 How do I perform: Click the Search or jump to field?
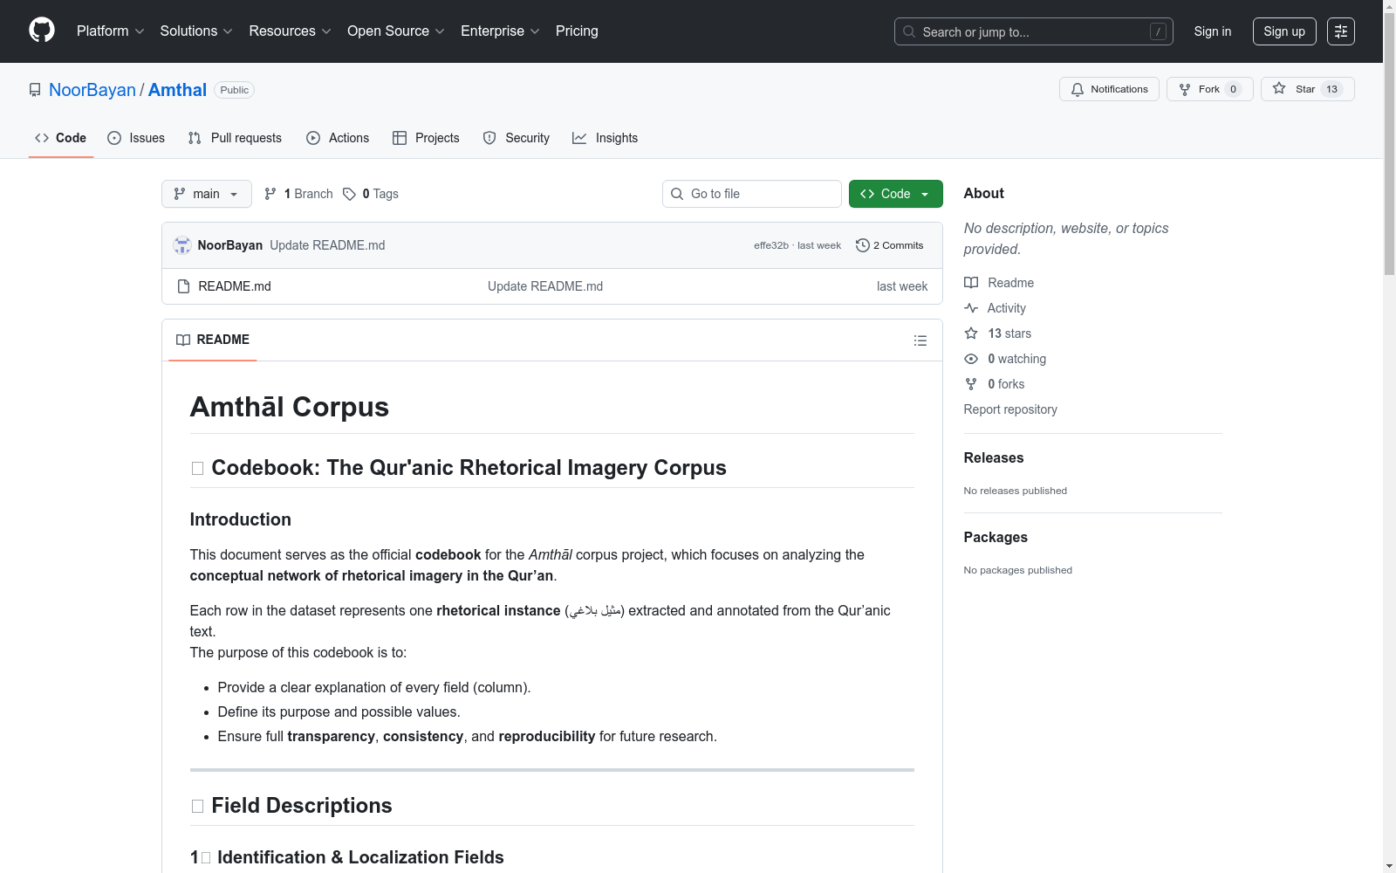click(x=1034, y=31)
